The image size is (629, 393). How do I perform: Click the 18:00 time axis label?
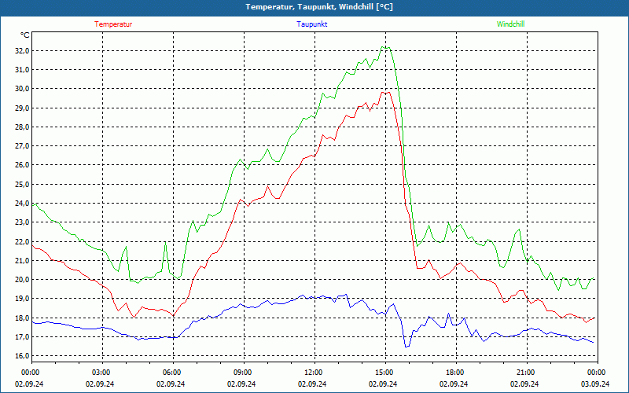[x=456, y=373]
